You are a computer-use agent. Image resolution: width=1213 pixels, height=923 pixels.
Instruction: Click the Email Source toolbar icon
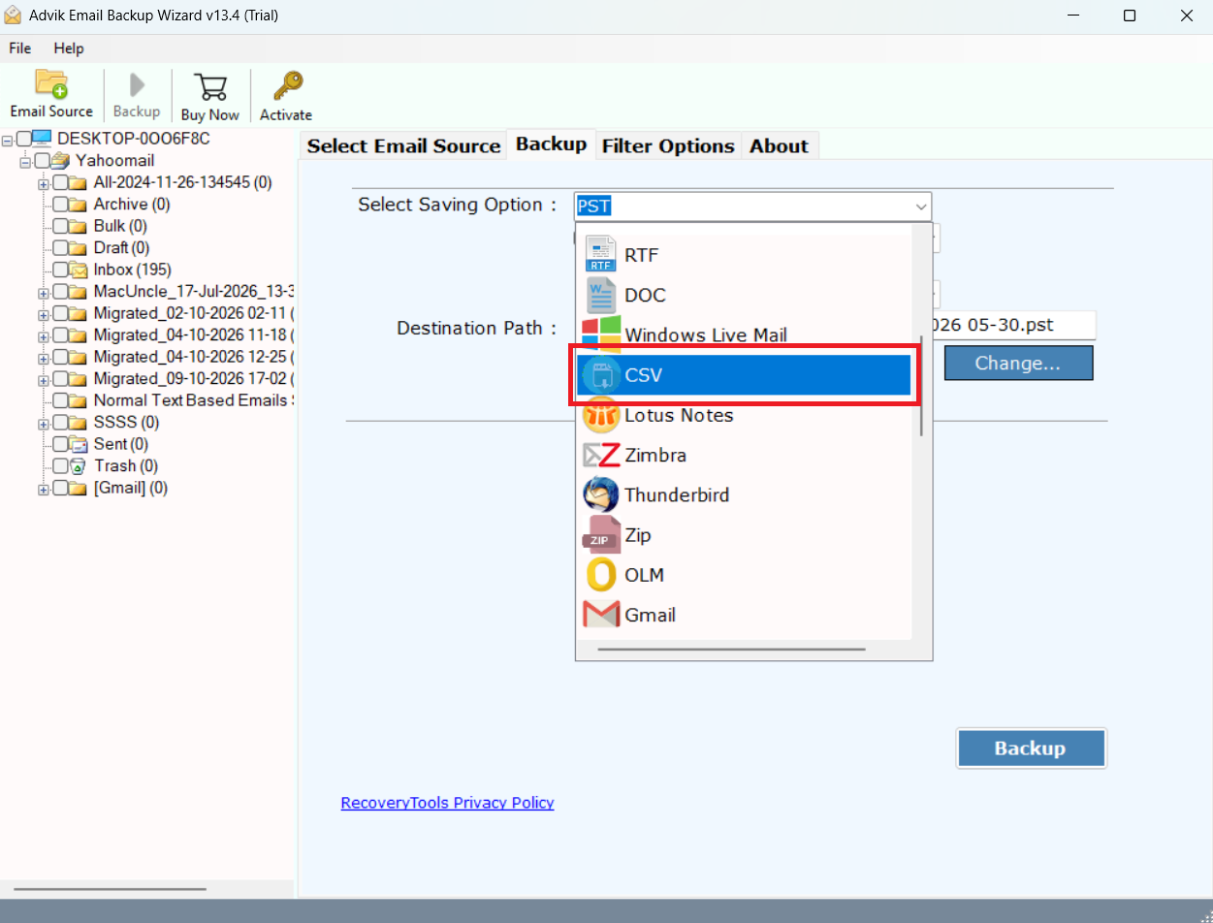[51, 84]
